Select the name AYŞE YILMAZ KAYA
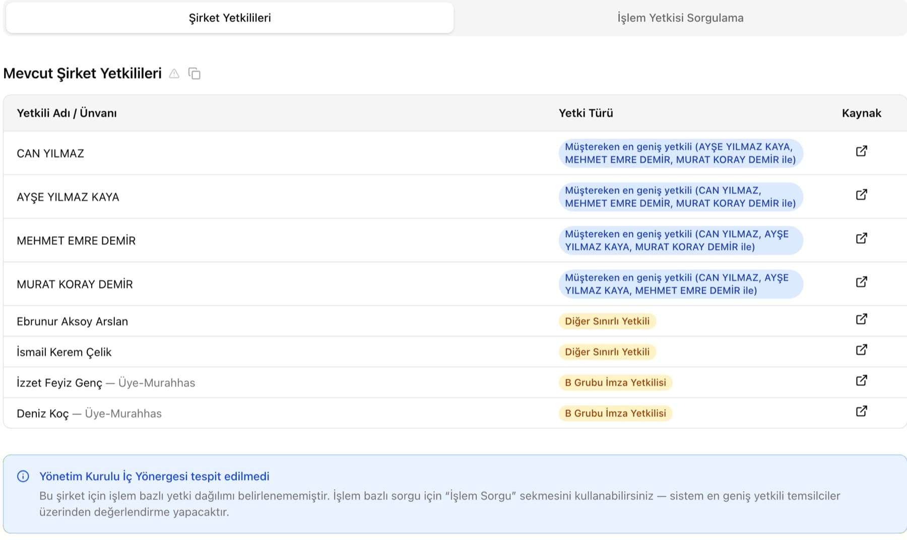907x540 pixels. coord(68,197)
